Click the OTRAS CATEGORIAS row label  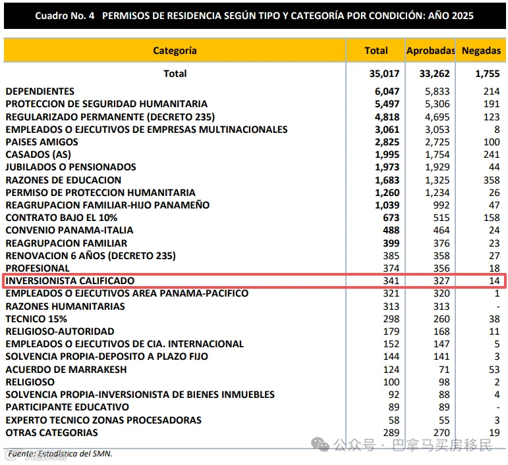coord(51,433)
